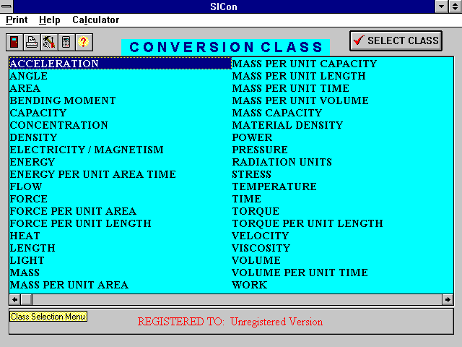Click the list's left scroll arrow
This screenshot has width=462, height=347.
[x=14, y=299]
